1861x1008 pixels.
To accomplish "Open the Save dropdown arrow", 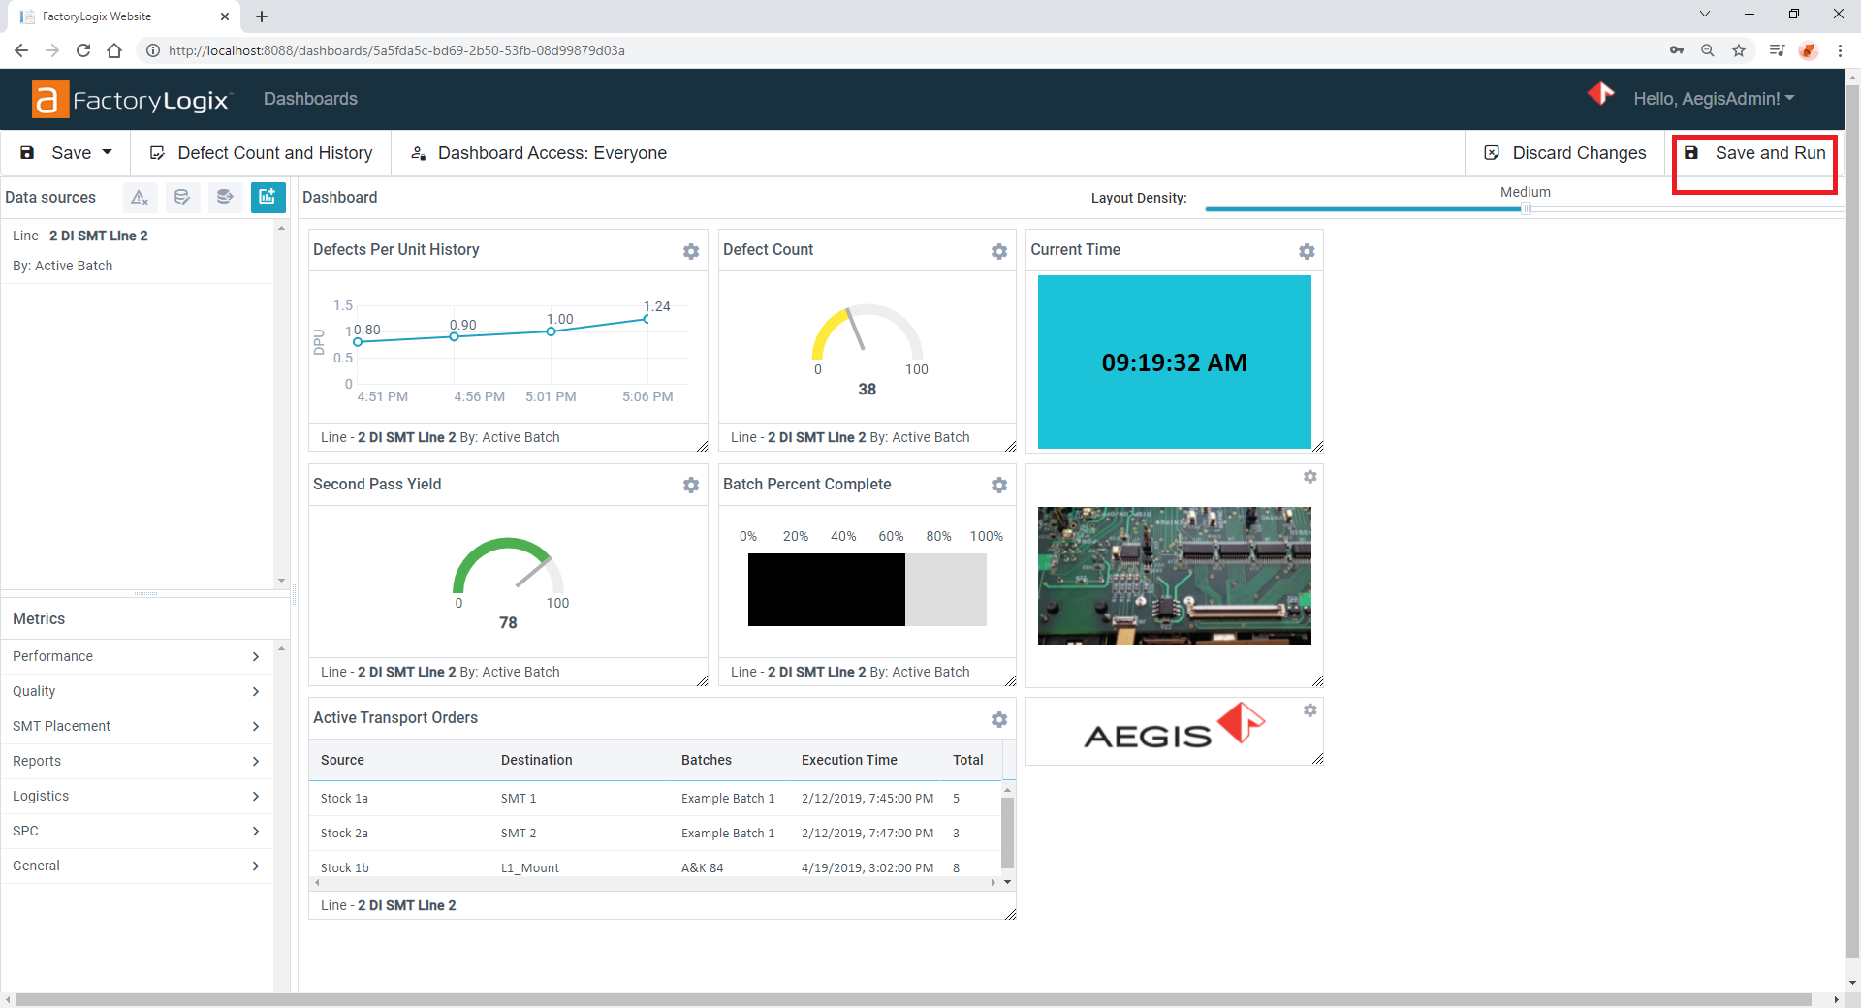I will (x=106, y=152).
